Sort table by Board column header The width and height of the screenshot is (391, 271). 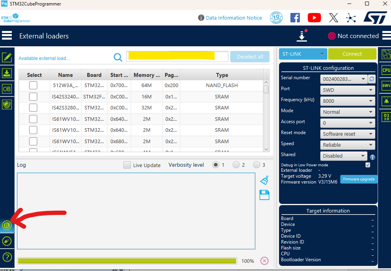[94, 75]
